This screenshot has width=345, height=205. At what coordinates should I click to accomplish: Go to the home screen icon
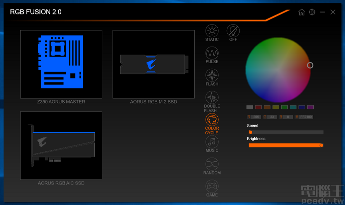[x=302, y=12]
